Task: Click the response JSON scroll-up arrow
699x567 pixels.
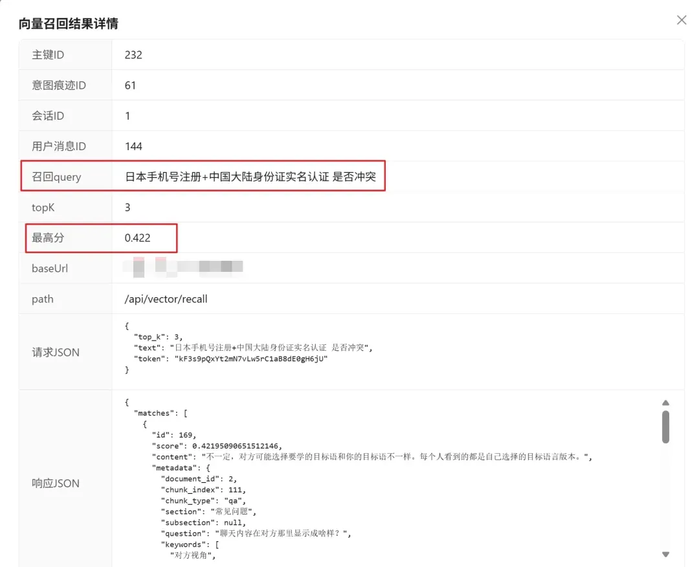Action: click(x=665, y=403)
